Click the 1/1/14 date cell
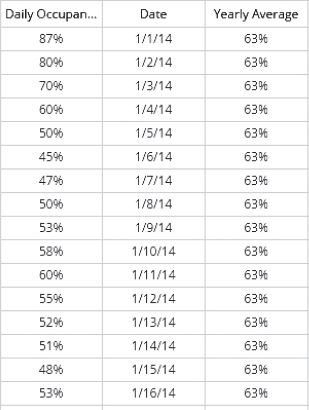This screenshot has height=410, width=309. 153,39
